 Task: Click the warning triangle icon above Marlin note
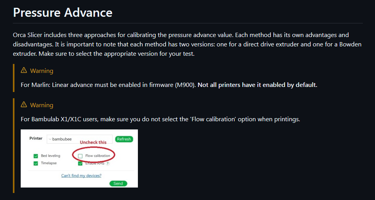24,71
